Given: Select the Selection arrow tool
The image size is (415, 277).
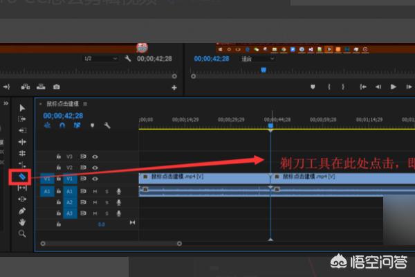Looking at the screenshot, I should coord(22,107).
